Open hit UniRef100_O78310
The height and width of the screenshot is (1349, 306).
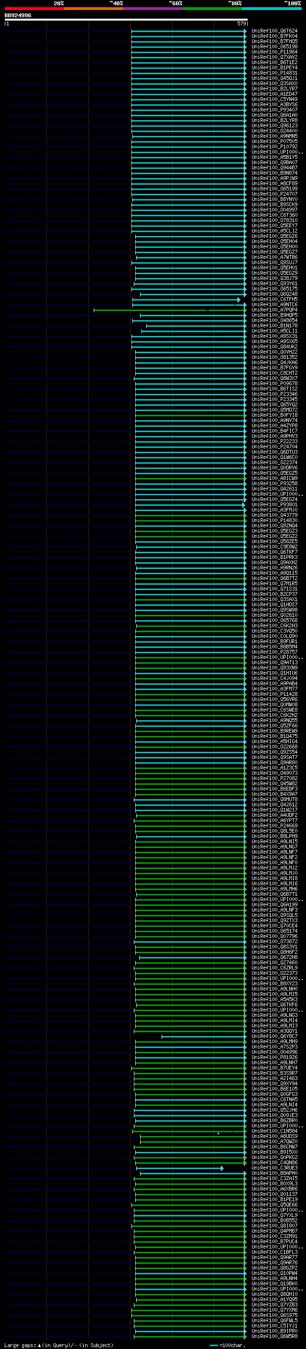274,220
